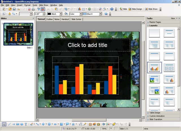This screenshot has width=181, height=131.
Task: Open the Tasks View dropdown menu
Action: tap(174, 18)
